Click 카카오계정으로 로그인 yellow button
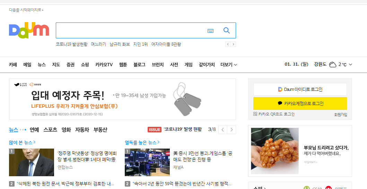 tap(300, 103)
